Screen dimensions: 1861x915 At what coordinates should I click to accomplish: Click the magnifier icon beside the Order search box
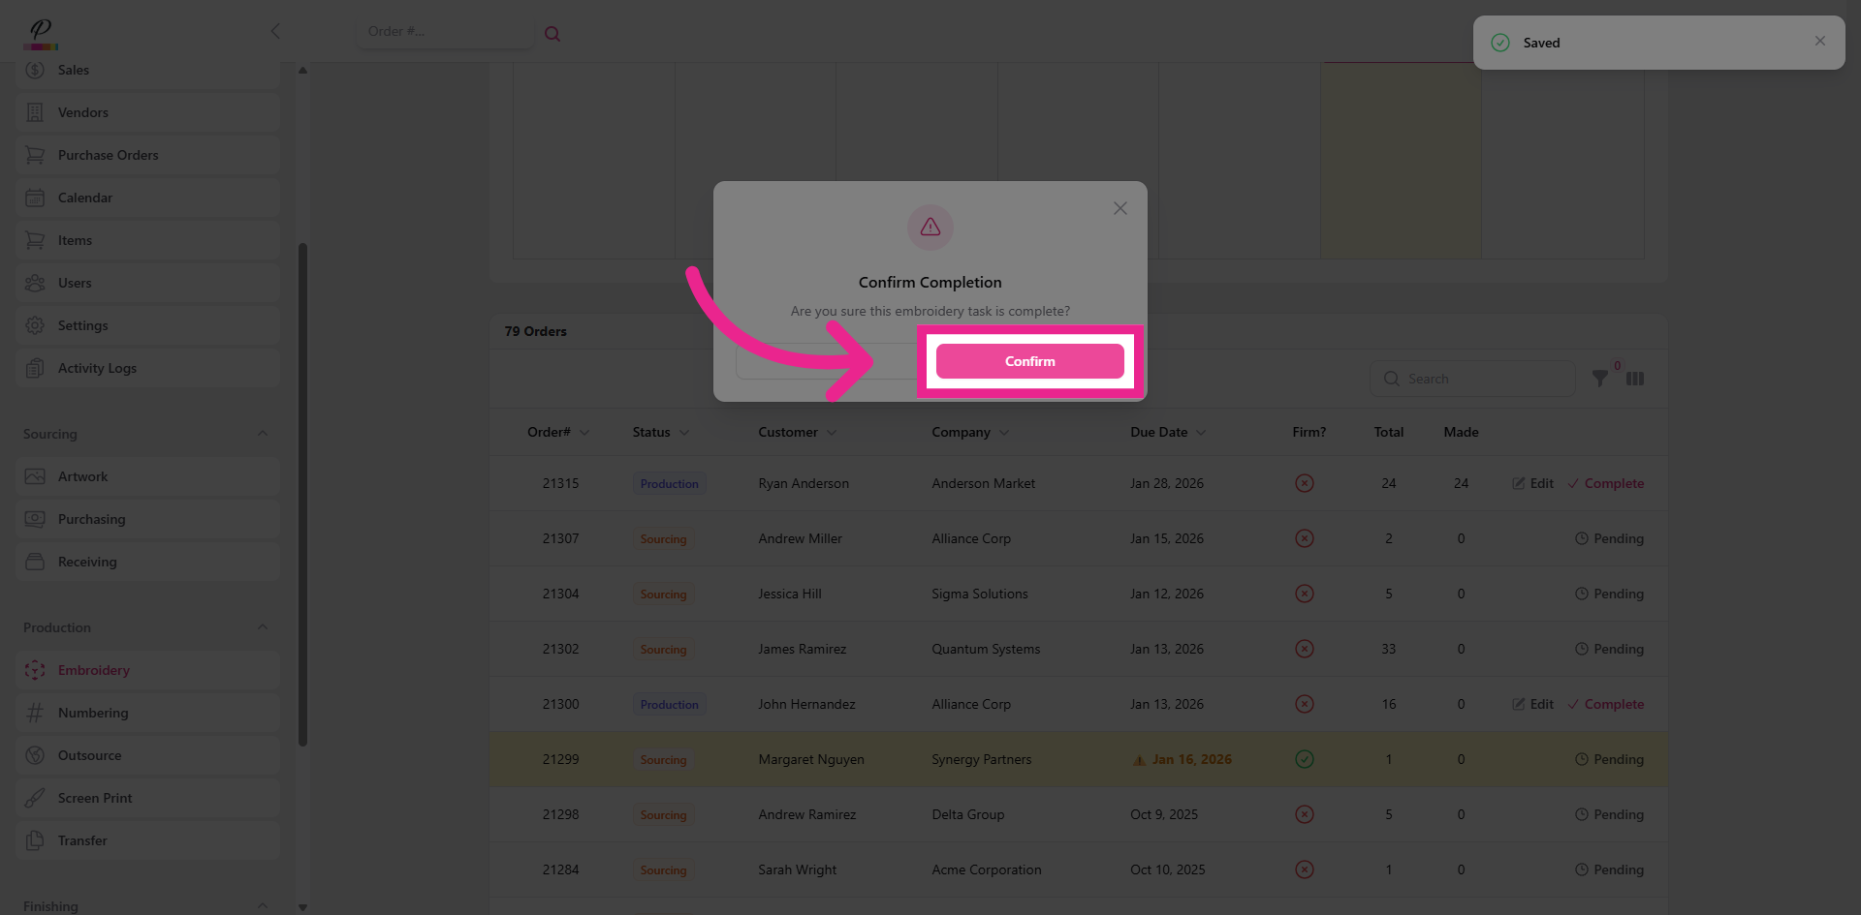click(552, 33)
